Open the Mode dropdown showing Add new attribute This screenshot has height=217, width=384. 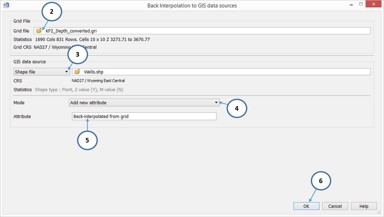(144, 103)
